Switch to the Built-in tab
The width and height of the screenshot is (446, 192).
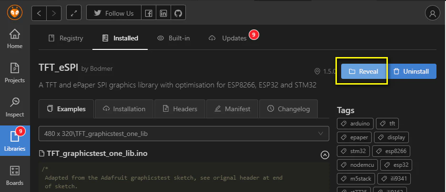pyautogui.click(x=173, y=38)
